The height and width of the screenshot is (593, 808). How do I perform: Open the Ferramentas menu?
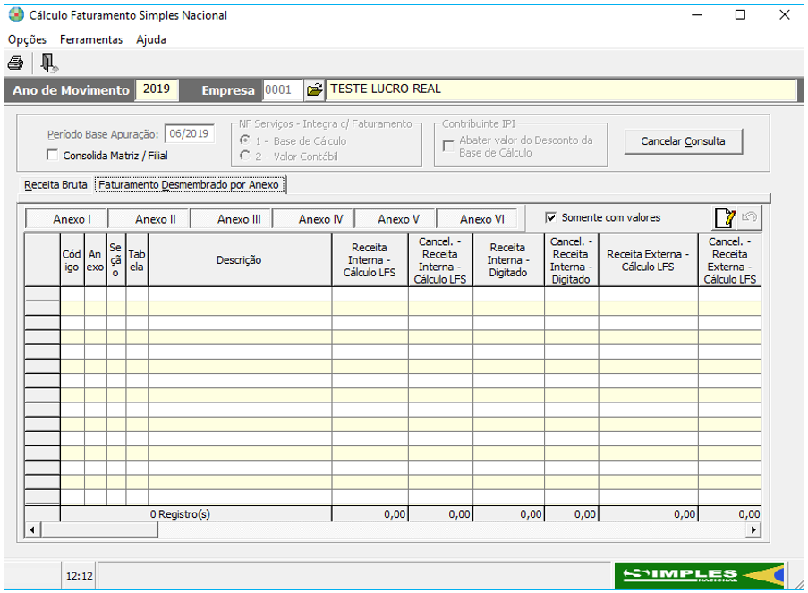[91, 39]
